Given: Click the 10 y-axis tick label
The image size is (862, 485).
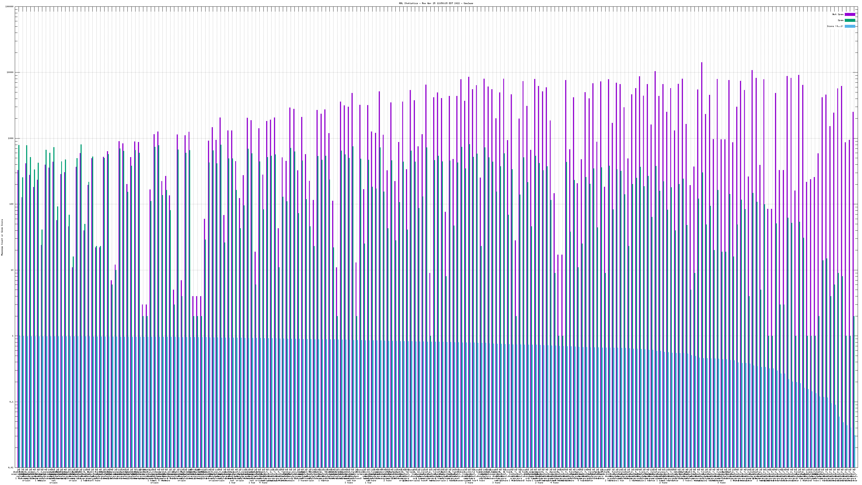Looking at the screenshot, I should (x=13, y=270).
